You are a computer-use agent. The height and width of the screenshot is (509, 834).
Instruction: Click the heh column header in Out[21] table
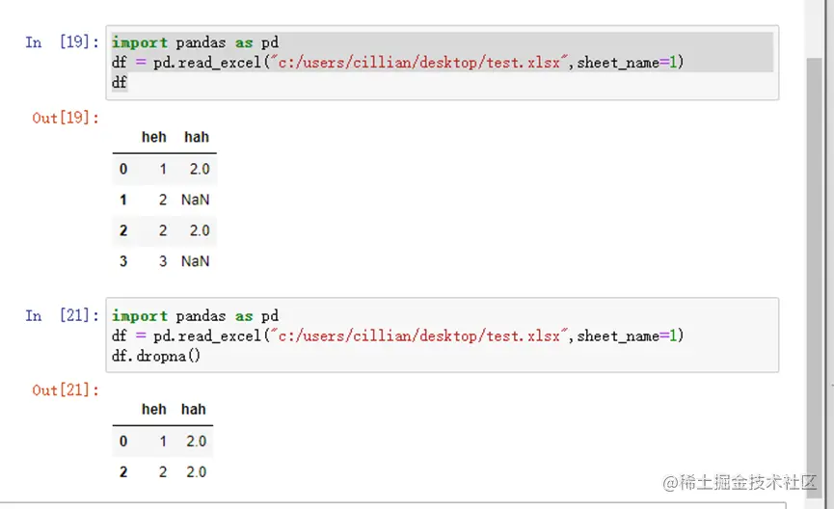153,410
